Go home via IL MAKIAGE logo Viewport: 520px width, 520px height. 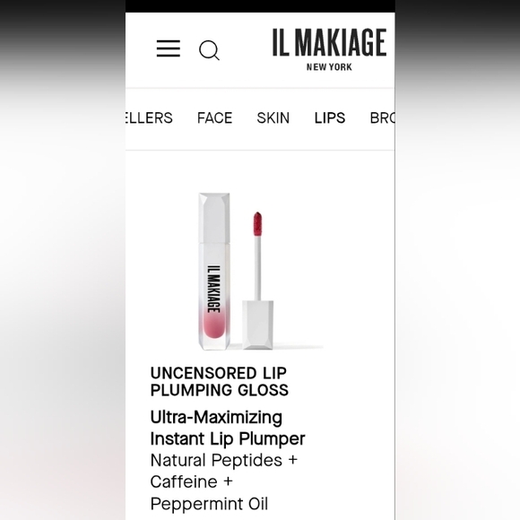329,49
